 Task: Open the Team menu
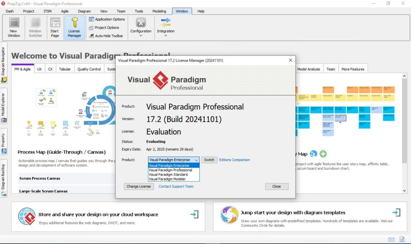tap(121, 11)
